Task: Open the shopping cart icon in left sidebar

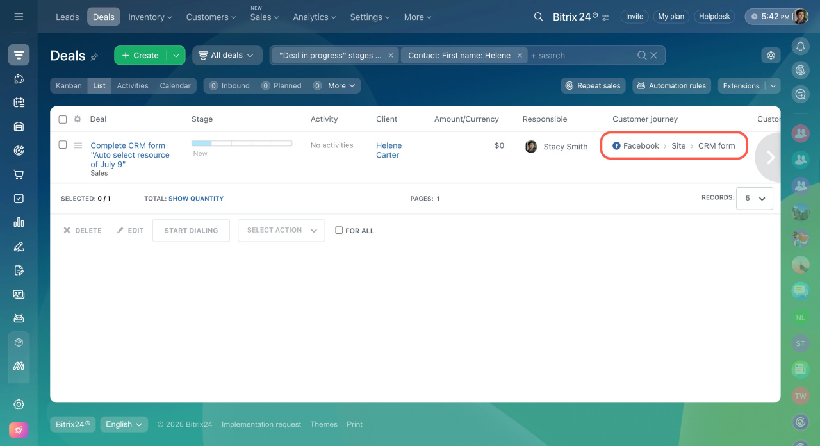Action: [19, 174]
